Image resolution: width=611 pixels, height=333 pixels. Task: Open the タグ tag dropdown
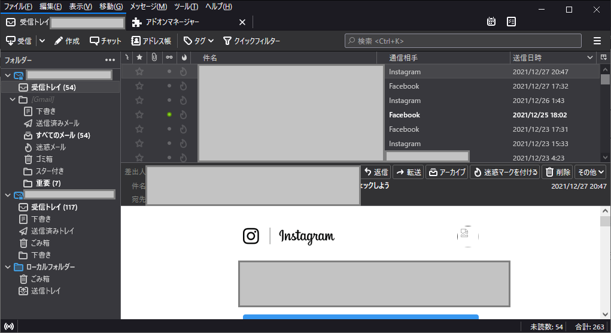click(199, 41)
